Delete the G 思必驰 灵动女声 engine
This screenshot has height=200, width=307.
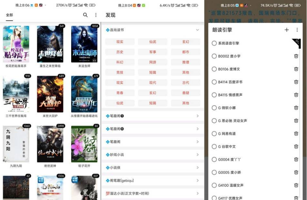click(296, 120)
